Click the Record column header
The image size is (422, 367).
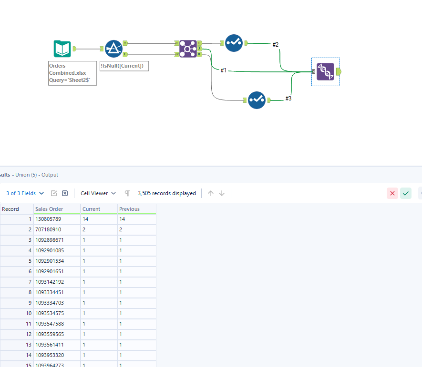point(16,209)
